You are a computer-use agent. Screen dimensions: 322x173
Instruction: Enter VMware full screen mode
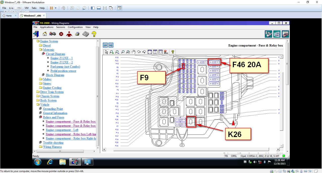tap(105, 8)
